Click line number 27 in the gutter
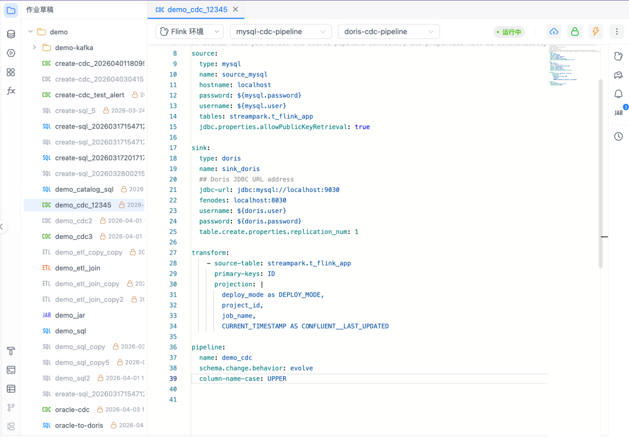Viewport: 629px width, 438px height. click(x=173, y=252)
